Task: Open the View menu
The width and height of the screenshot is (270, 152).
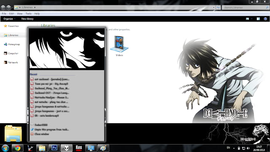Action: click(x=20, y=14)
